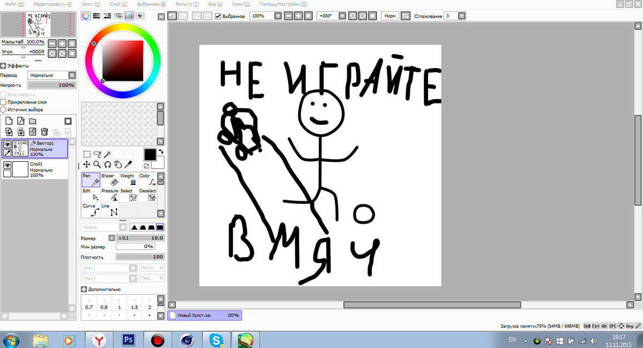Open the Файл menu

tap(13, 4)
